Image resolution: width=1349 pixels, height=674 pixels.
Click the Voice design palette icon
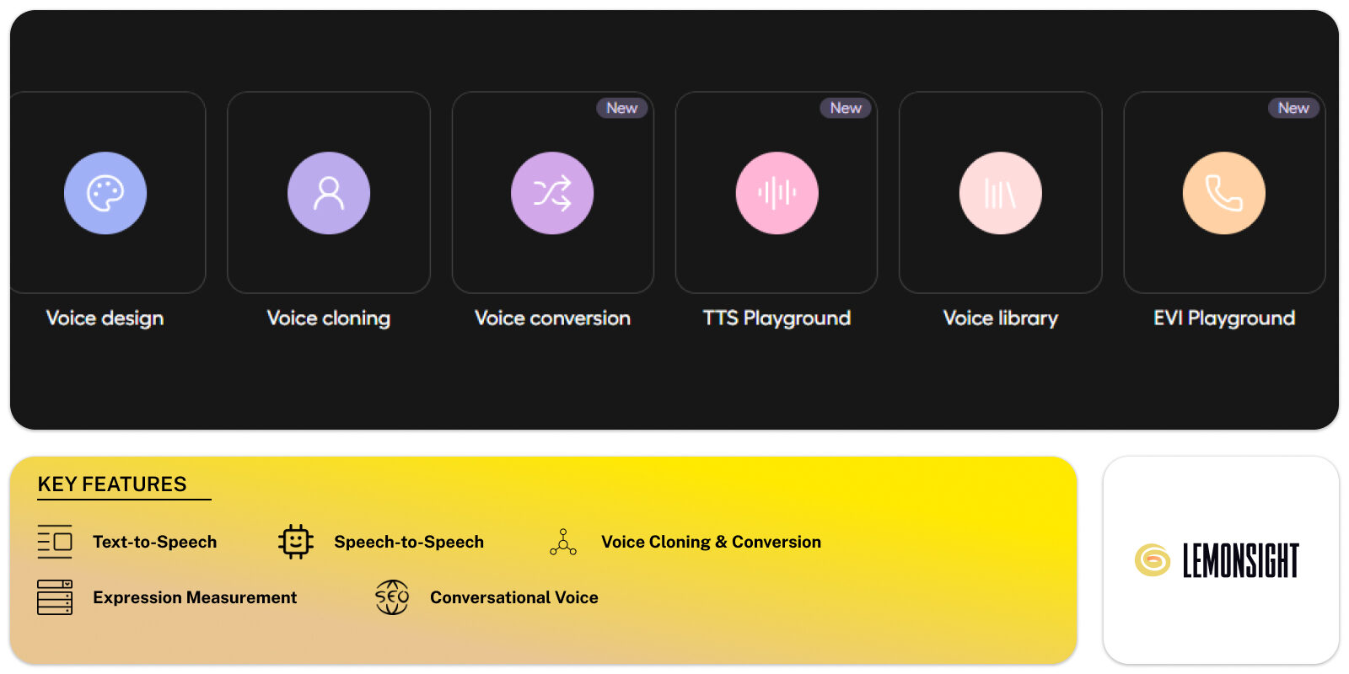pos(105,193)
